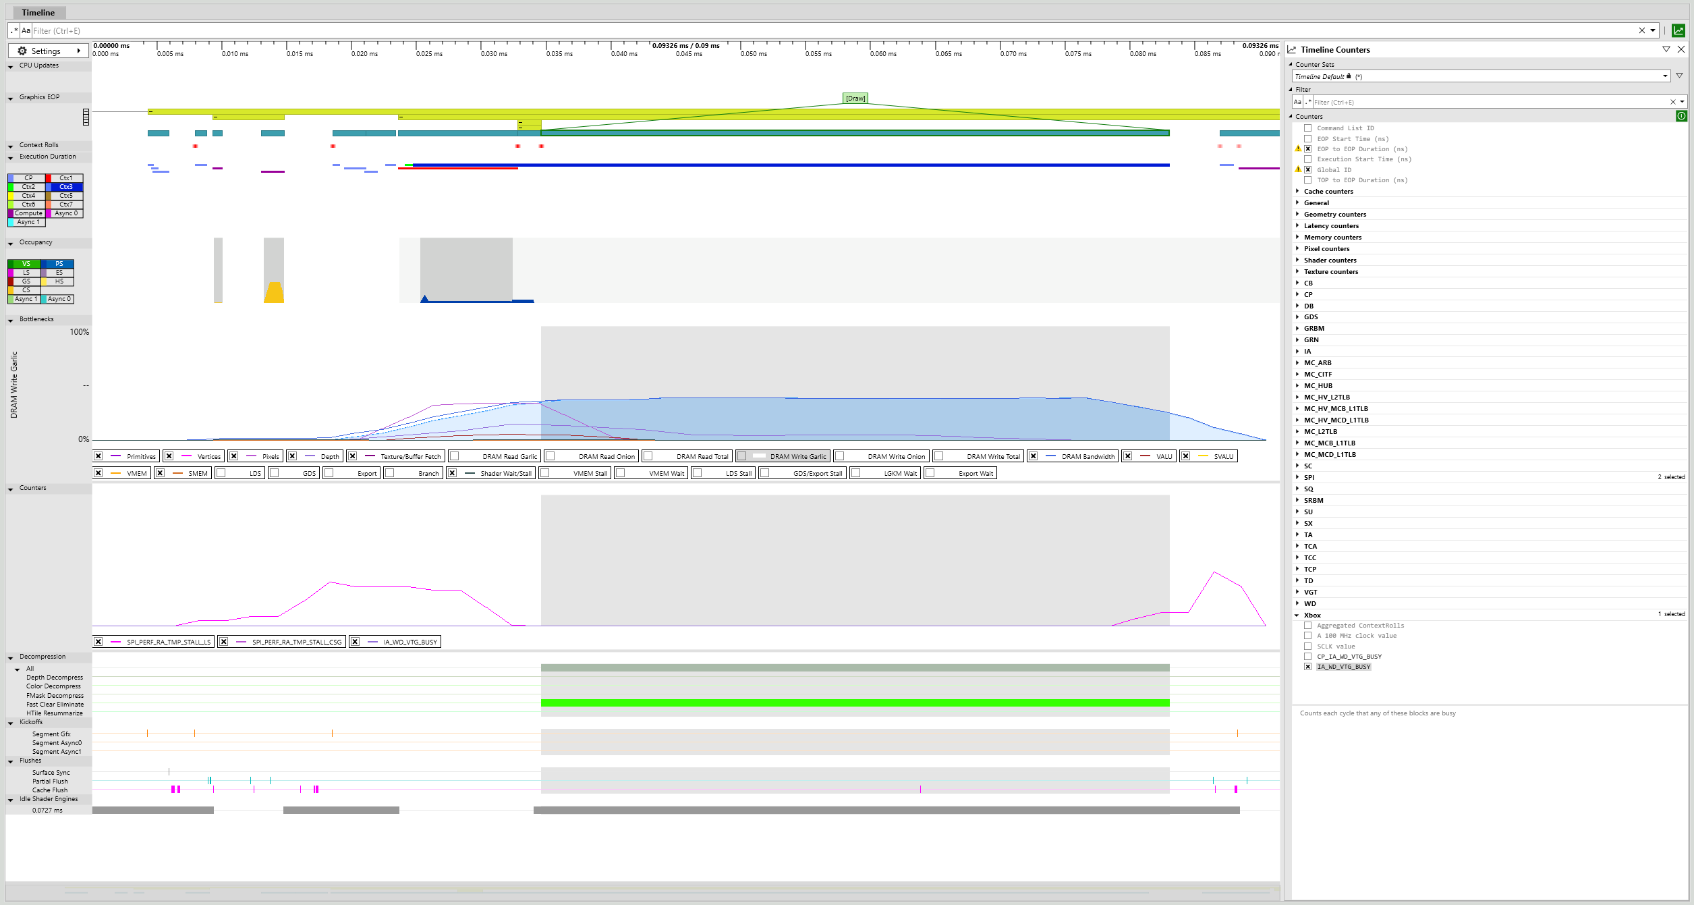Uncheck the IA_WD_VTG_BUSY counter

[x=1307, y=667]
